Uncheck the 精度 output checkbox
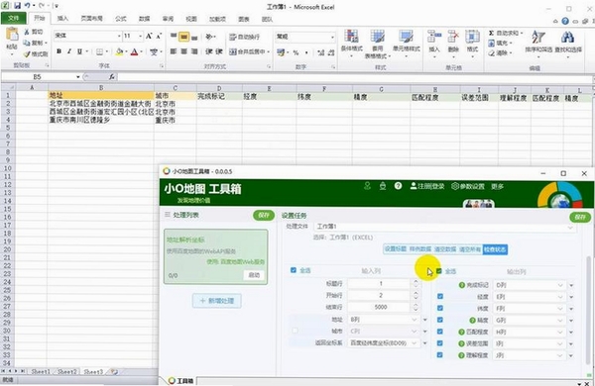This screenshot has height=386, width=595. click(x=439, y=320)
